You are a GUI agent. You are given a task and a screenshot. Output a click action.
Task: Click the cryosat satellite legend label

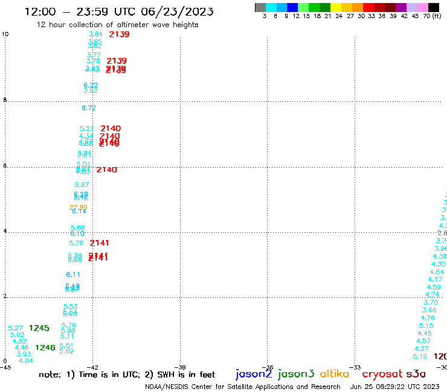click(382, 374)
